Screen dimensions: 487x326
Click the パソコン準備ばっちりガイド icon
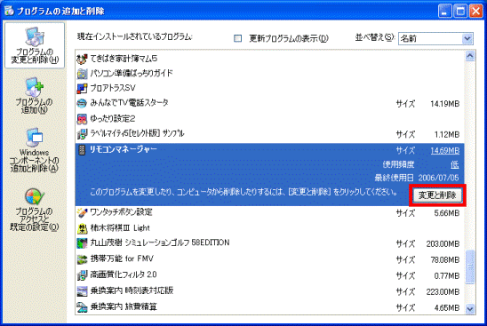[82, 74]
